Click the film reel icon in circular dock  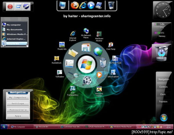(87, 80)
